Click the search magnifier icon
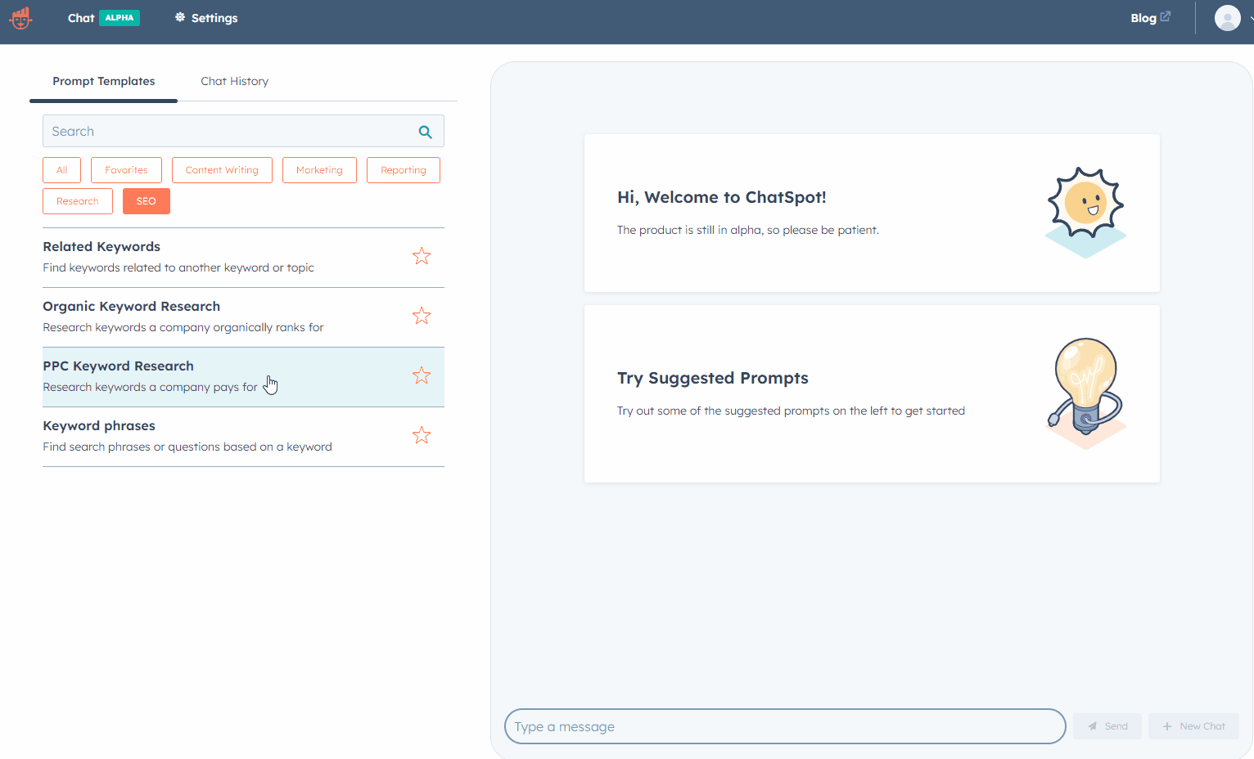 point(425,132)
